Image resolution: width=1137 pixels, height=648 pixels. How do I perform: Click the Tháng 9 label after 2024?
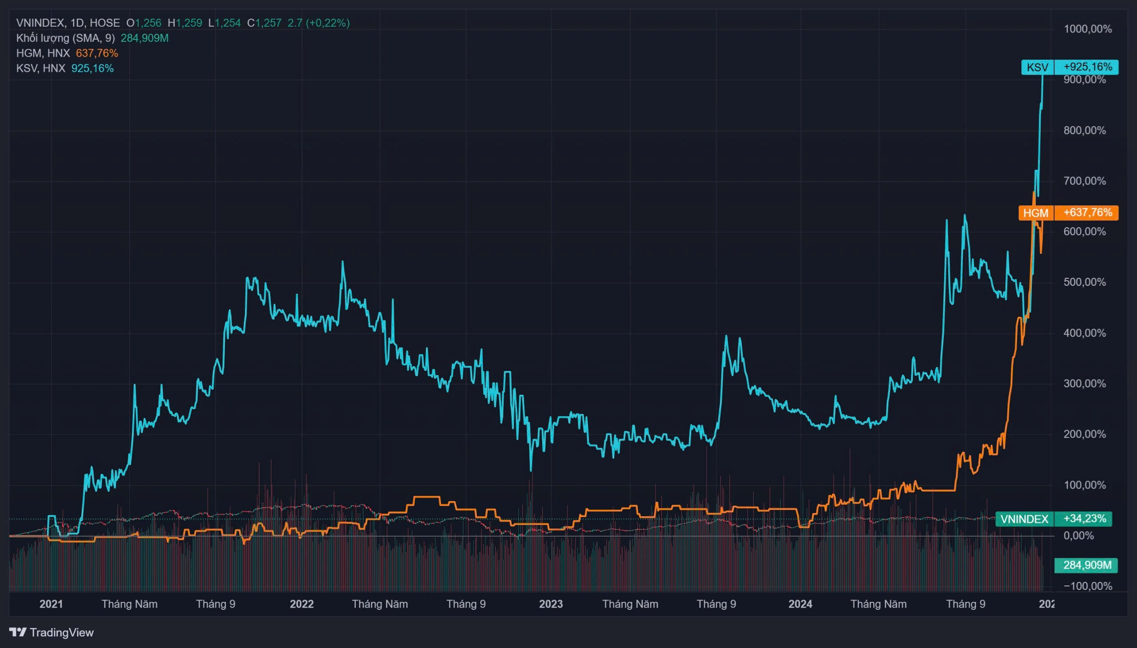click(x=966, y=605)
